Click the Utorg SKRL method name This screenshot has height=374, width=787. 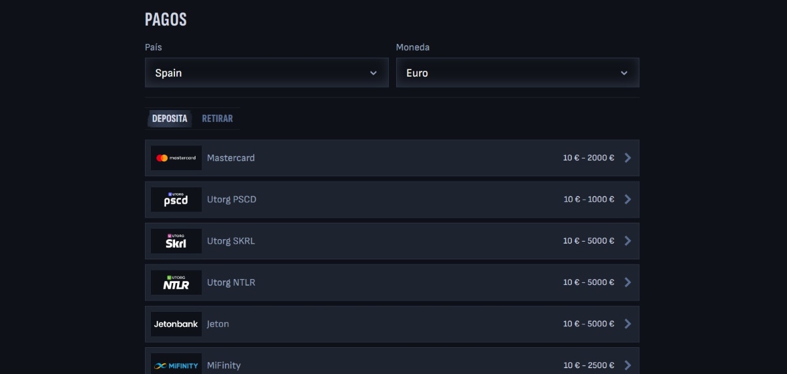pos(231,241)
